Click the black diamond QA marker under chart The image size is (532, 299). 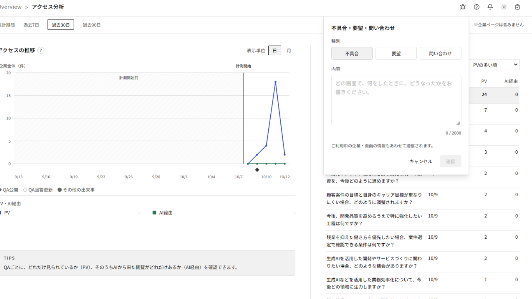point(257,170)
